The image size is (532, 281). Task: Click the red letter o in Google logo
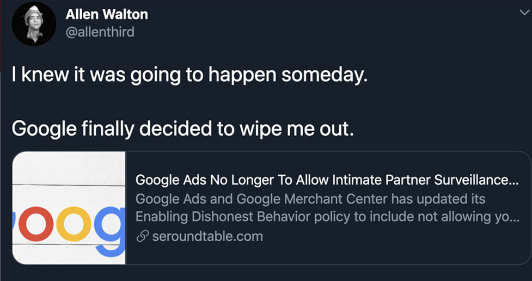(37, 223)
